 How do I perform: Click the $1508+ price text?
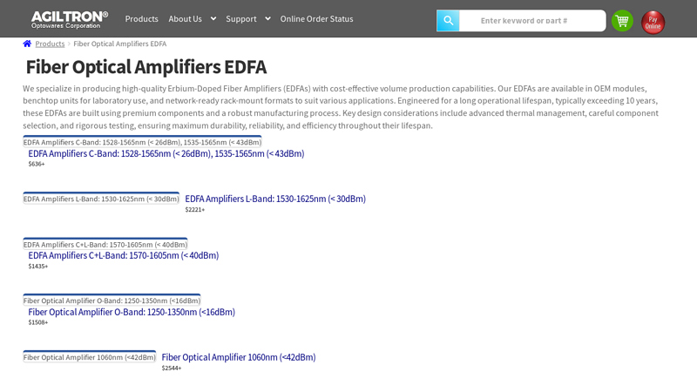[x=38, y=322]
